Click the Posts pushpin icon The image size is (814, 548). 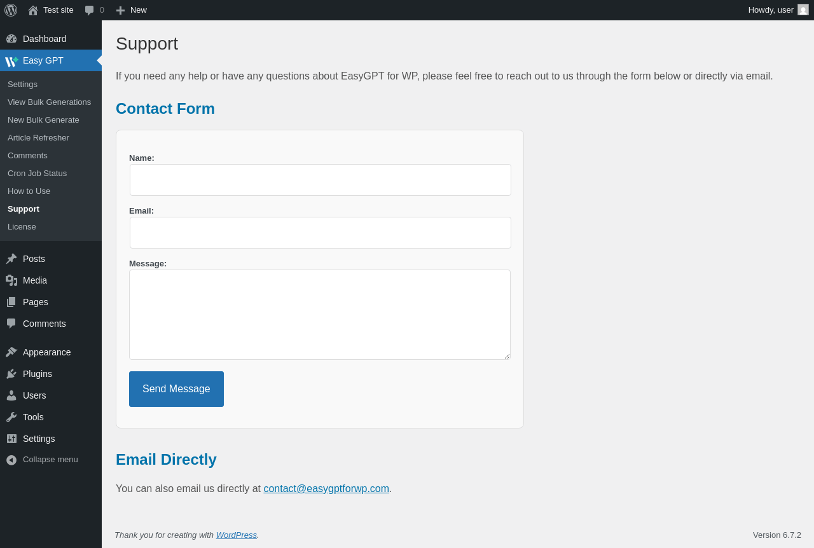tap(11, 259)
